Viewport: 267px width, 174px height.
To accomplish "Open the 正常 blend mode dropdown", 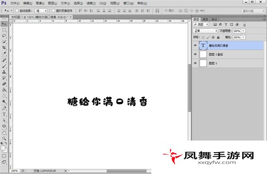I will click(x=205, y=31).
